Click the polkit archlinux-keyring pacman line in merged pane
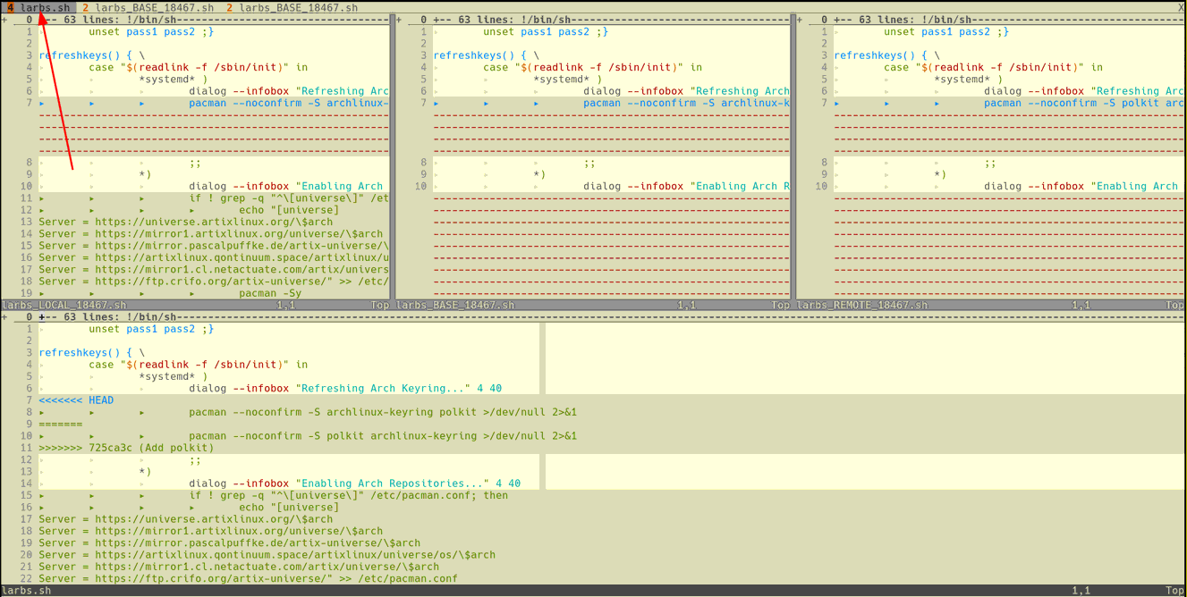1187x597 pixels. pos(383,436)
